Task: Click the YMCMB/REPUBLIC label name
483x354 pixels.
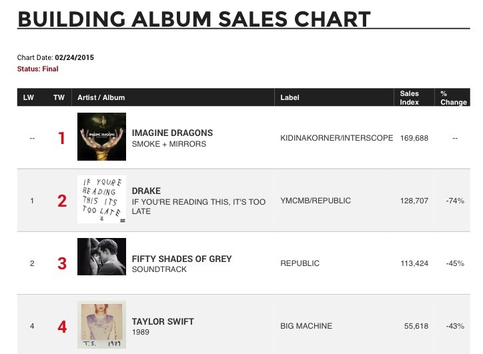Action: tap(316, 201)
